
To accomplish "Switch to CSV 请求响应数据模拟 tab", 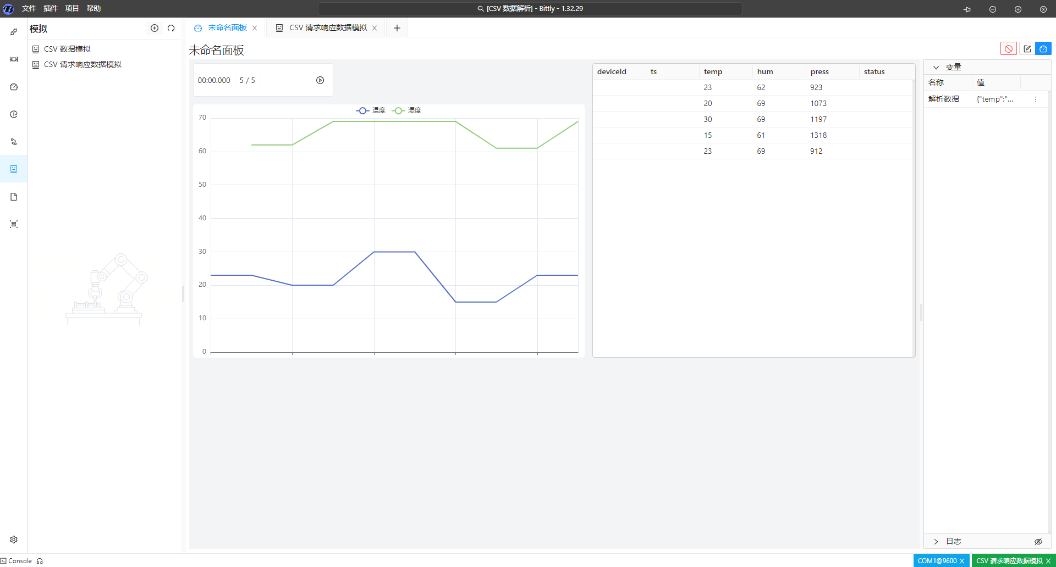I will point(328,28).
